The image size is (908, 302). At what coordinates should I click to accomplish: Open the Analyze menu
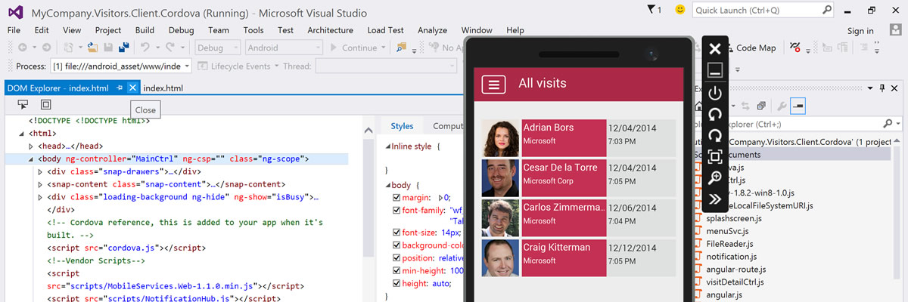(432, 30)
